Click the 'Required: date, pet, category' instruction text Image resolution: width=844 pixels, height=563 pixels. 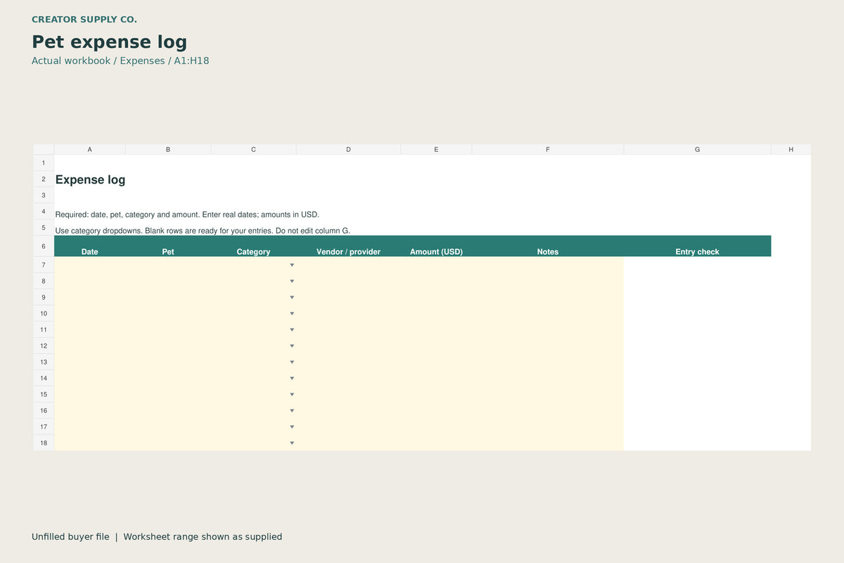pyautogui.click(x=187, y=215)
